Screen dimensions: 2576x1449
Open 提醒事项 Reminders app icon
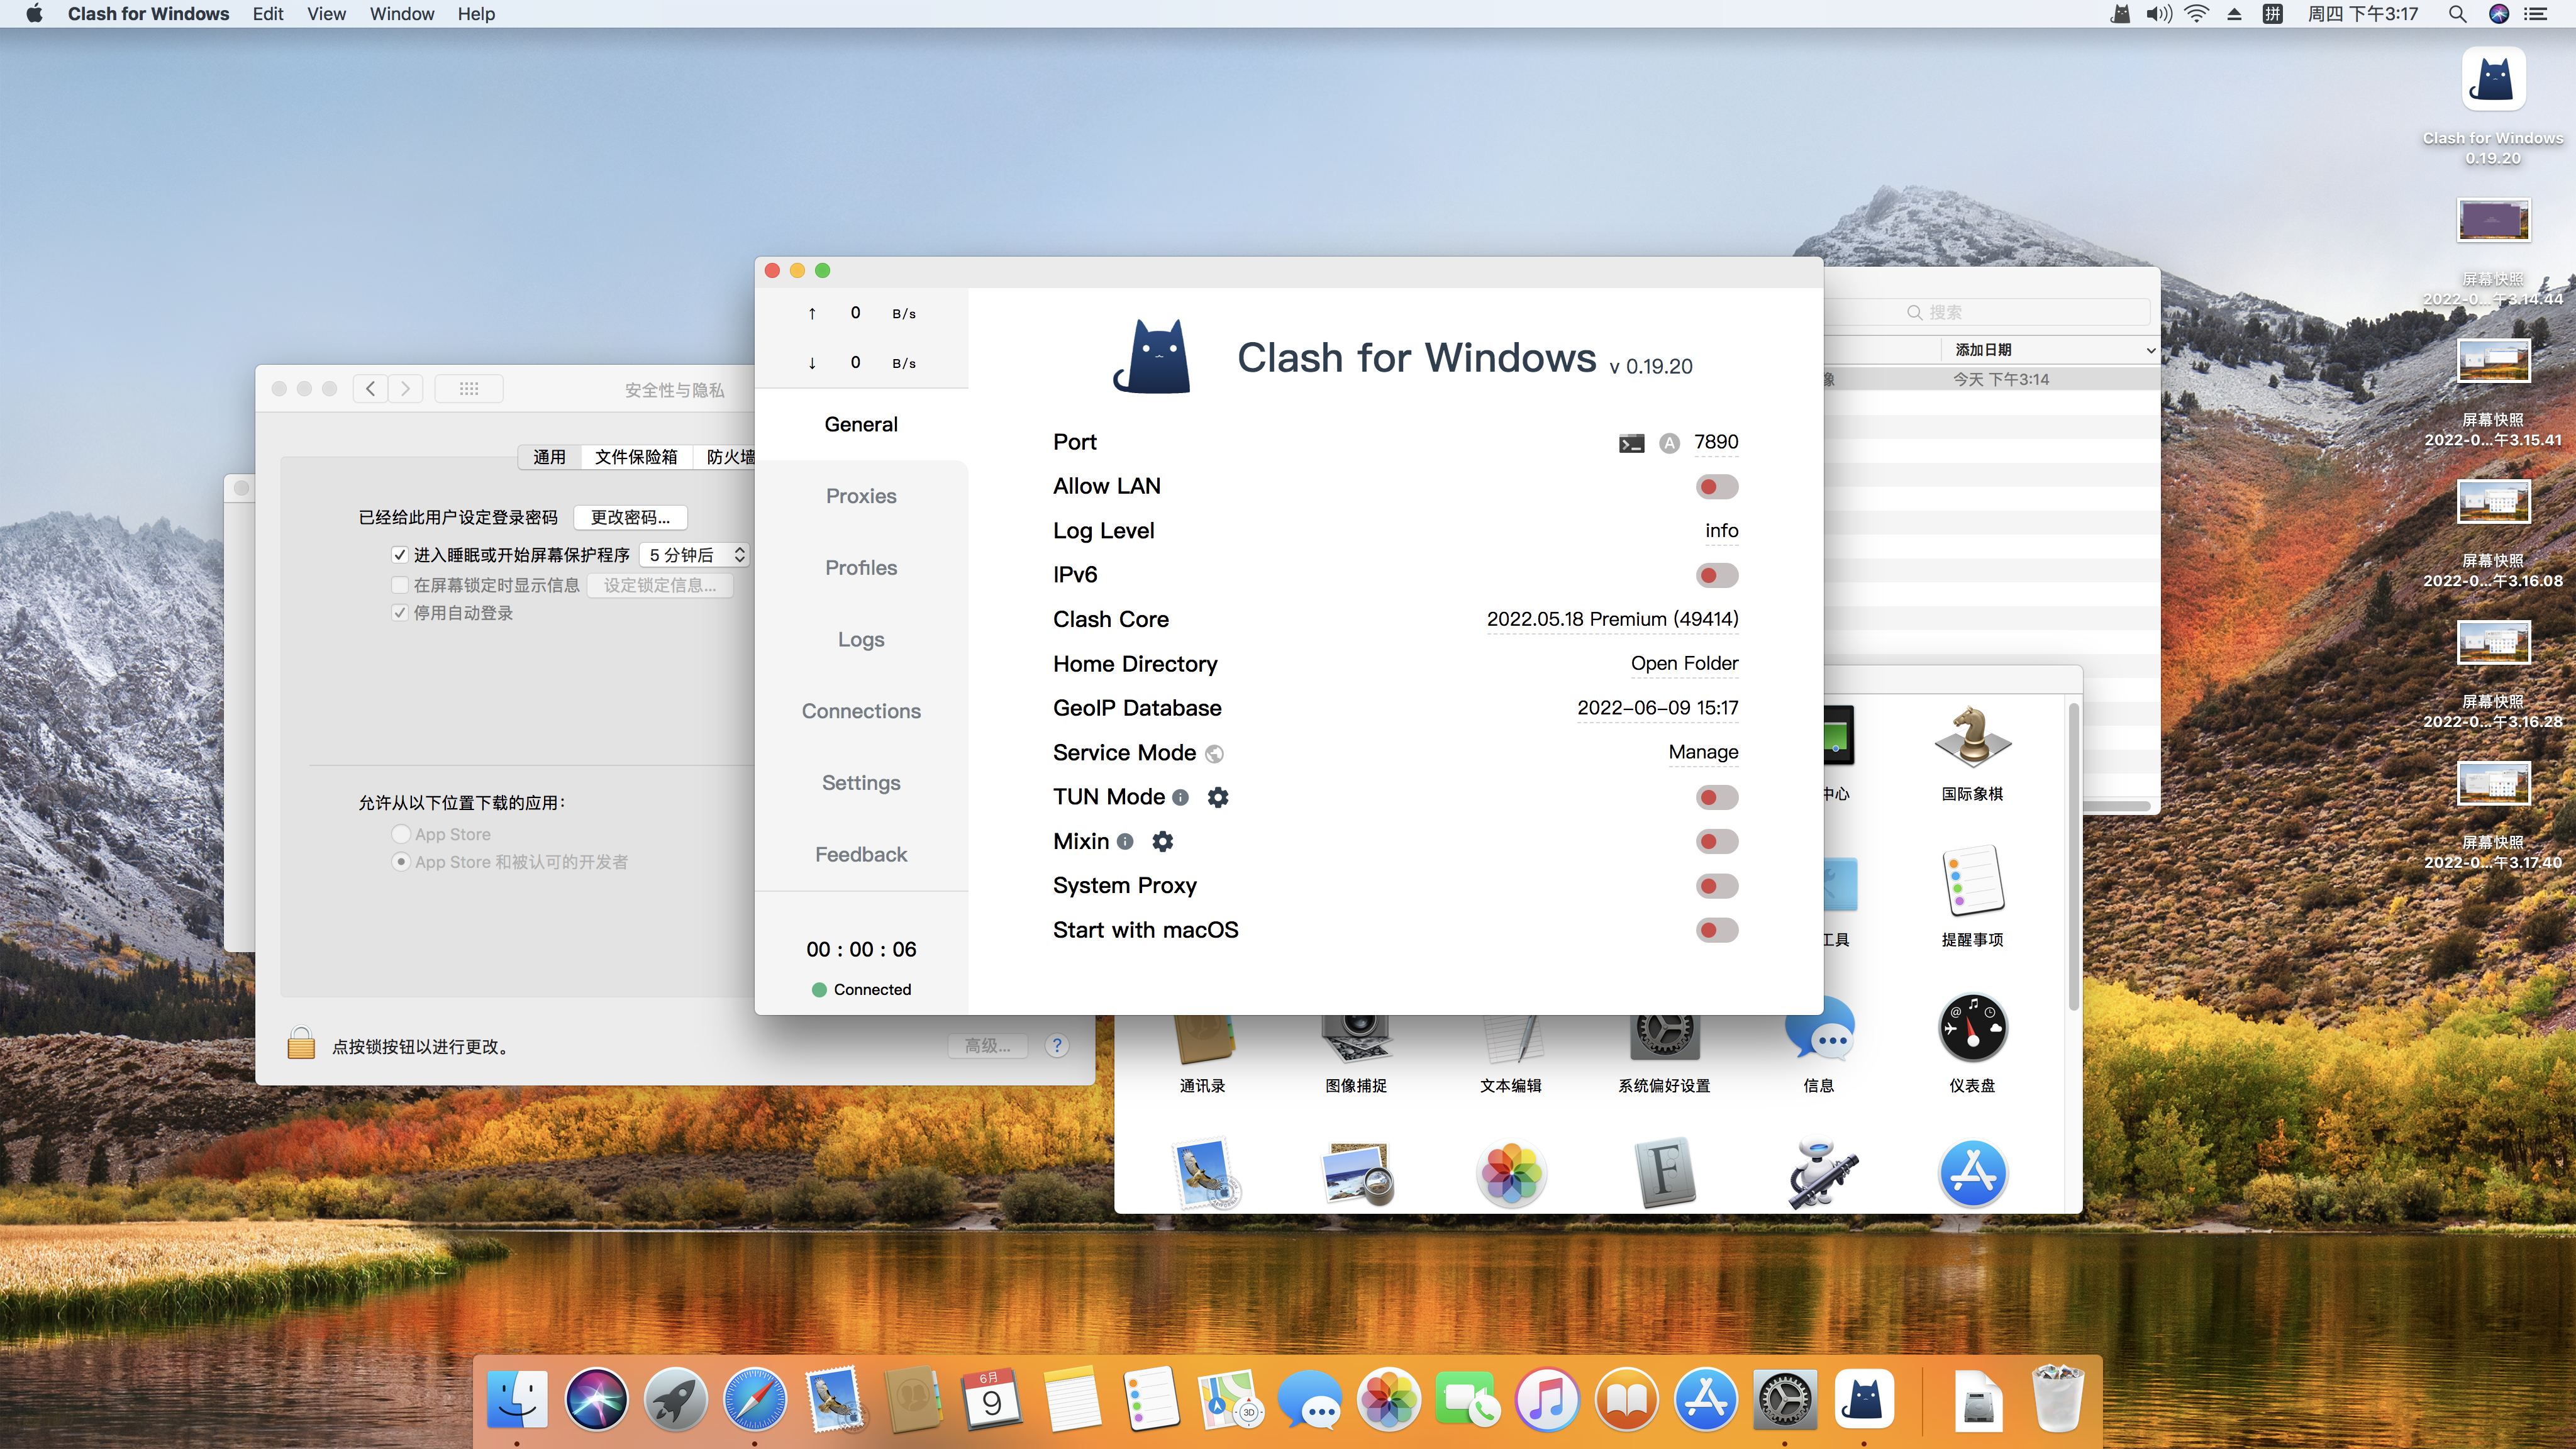pos(1972,880)
